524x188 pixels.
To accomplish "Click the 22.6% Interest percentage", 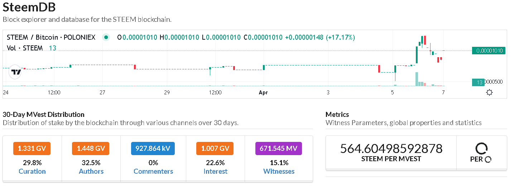I will pos(215,163).
